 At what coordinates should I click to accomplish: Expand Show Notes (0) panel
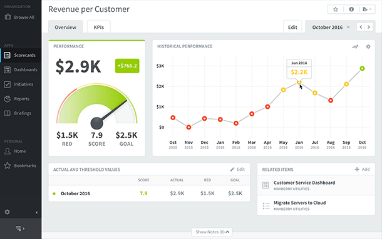point(212,232)
